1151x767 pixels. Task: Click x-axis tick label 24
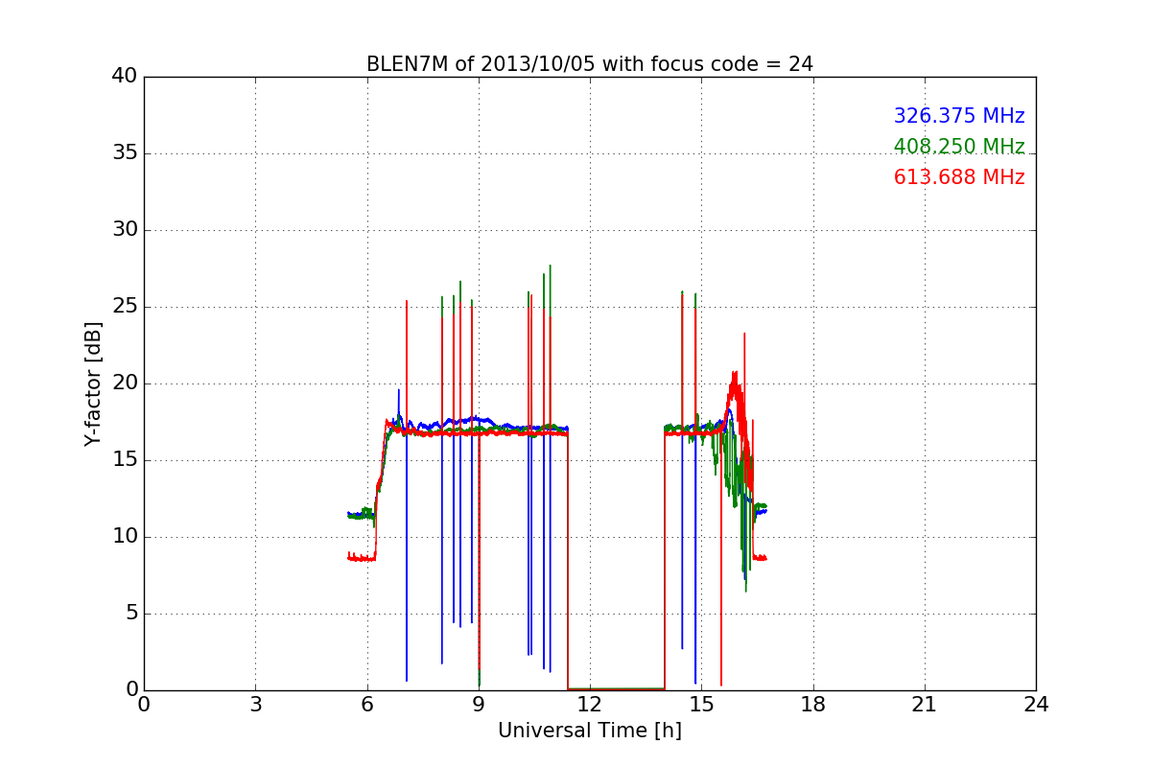tap(1036, 705)
